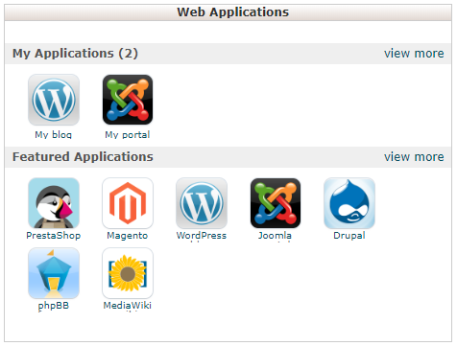Click the 'Magento' label

pos(128,236)
